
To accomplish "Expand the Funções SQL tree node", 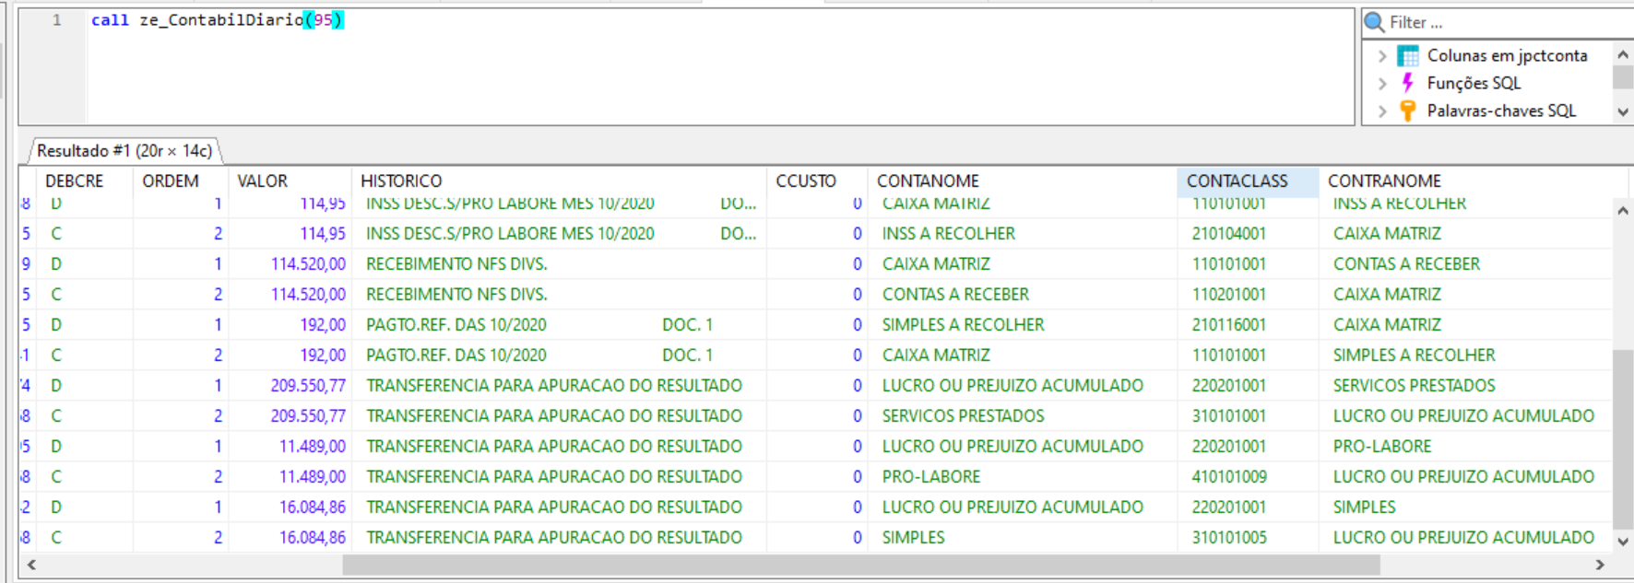I will 1381,83.
